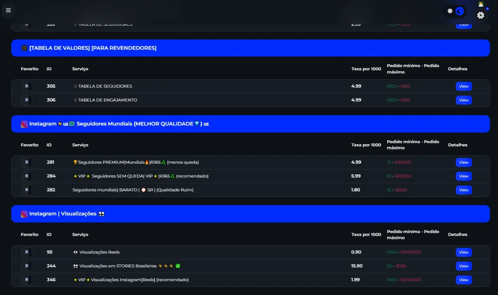Bookmark service 284 as favorite
The height and width of the screenshot is (295, 498).
tap(27, 176)
